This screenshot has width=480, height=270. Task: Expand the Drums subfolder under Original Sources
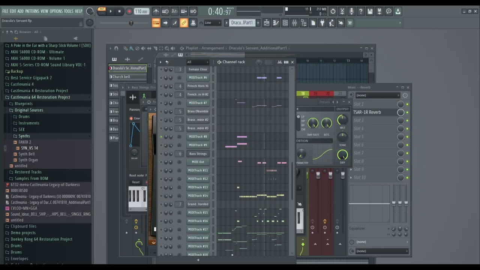pos(24,117)
